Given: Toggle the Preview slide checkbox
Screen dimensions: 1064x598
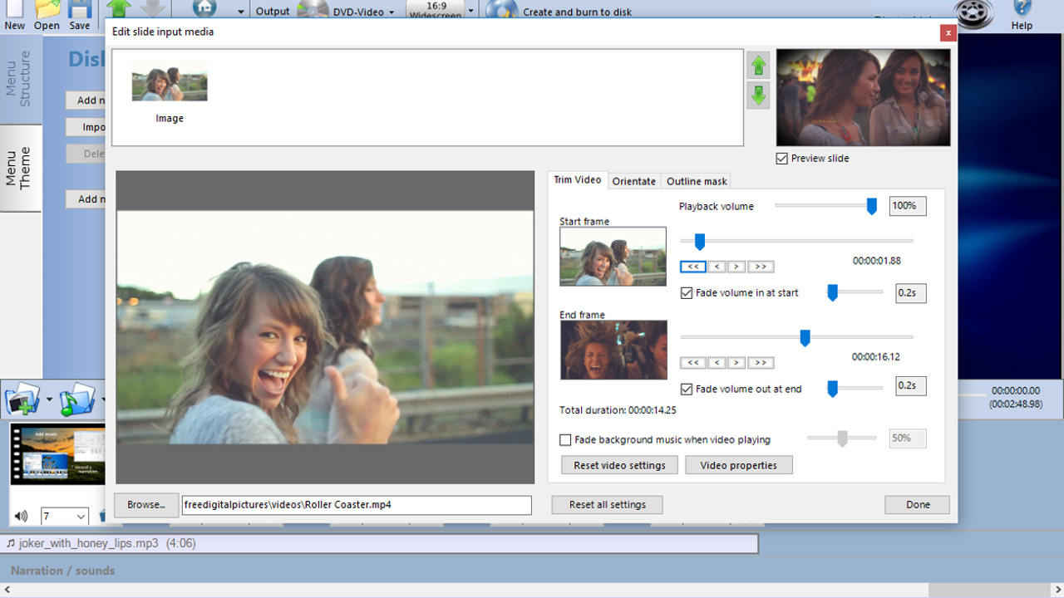Looking at the screenshot, I should click(782, 158).
